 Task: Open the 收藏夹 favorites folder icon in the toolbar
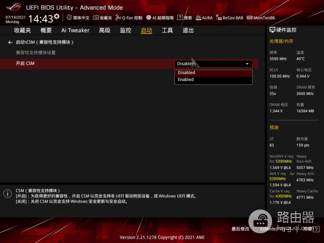click(96, 18)
